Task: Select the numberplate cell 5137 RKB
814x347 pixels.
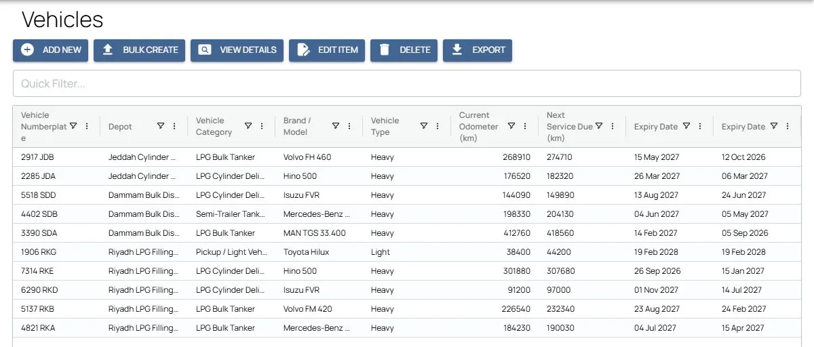Action: pos(37,309)
